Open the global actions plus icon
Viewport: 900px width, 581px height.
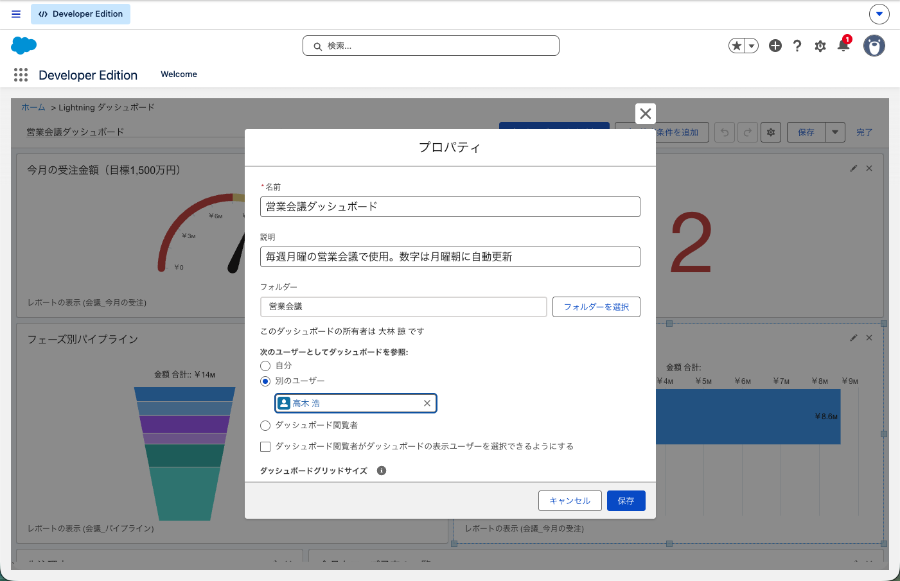[775, 46]
